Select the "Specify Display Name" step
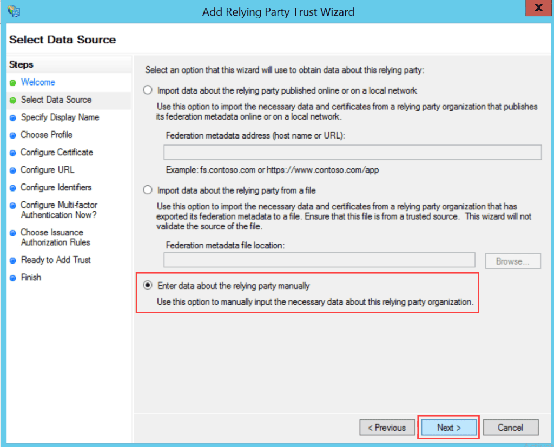 (x=59, y=117)
